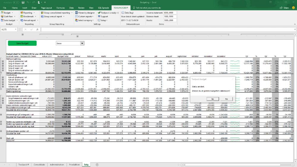Click the Income statement range field
Screen dimensions: 297x167
170,13
